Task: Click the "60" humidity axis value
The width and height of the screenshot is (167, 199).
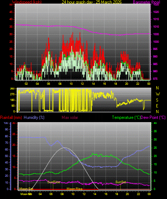Action: point(6,149)
